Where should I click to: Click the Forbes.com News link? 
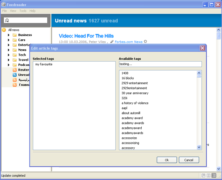coord(128,42)
